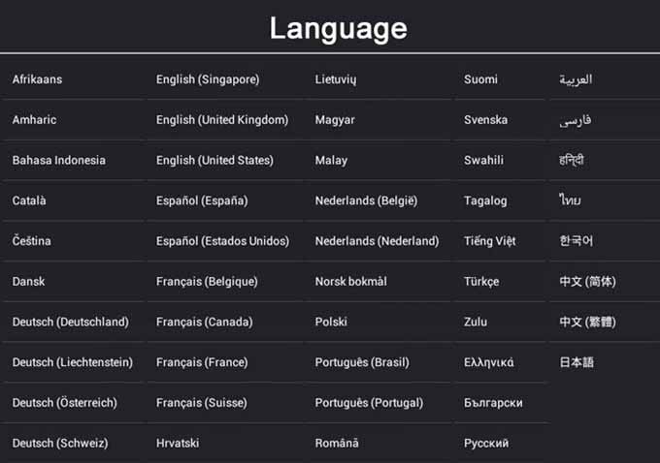The height and width of the screenshot is (463, 660).
Task: Choose Nederlands (België) language
Action: click(x=366, y=201)
